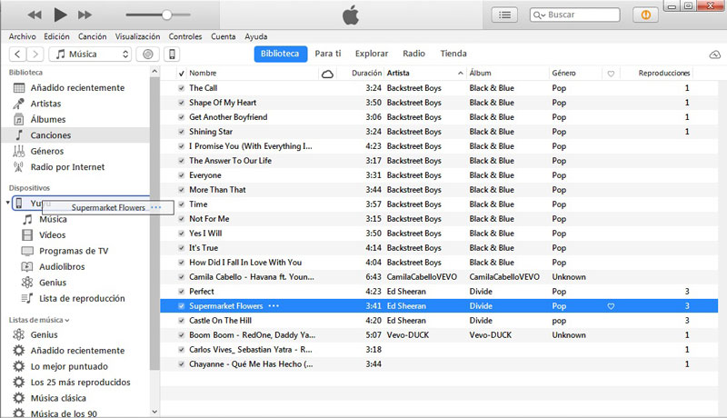Toggle the header checkmark column
Screen dimensions: 727x418
click(x=181, y=74)
